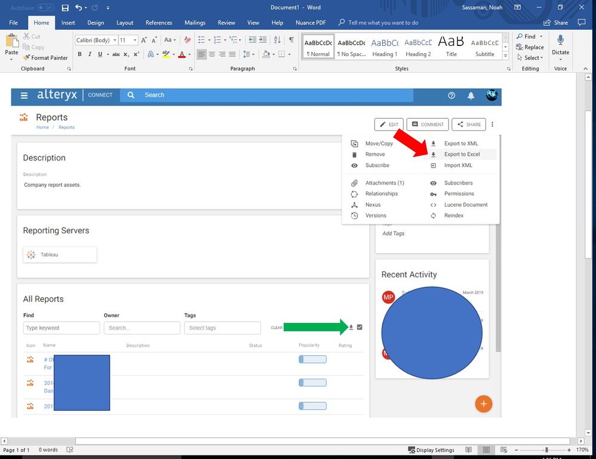Screen dimensions: 596x459
Task: Click Clear All Formatting icon
Action: [188, 40]
